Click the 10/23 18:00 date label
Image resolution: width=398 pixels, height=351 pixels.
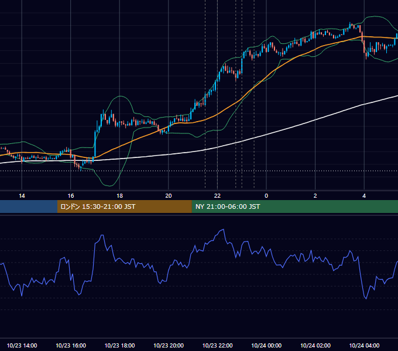coord(119,345)
